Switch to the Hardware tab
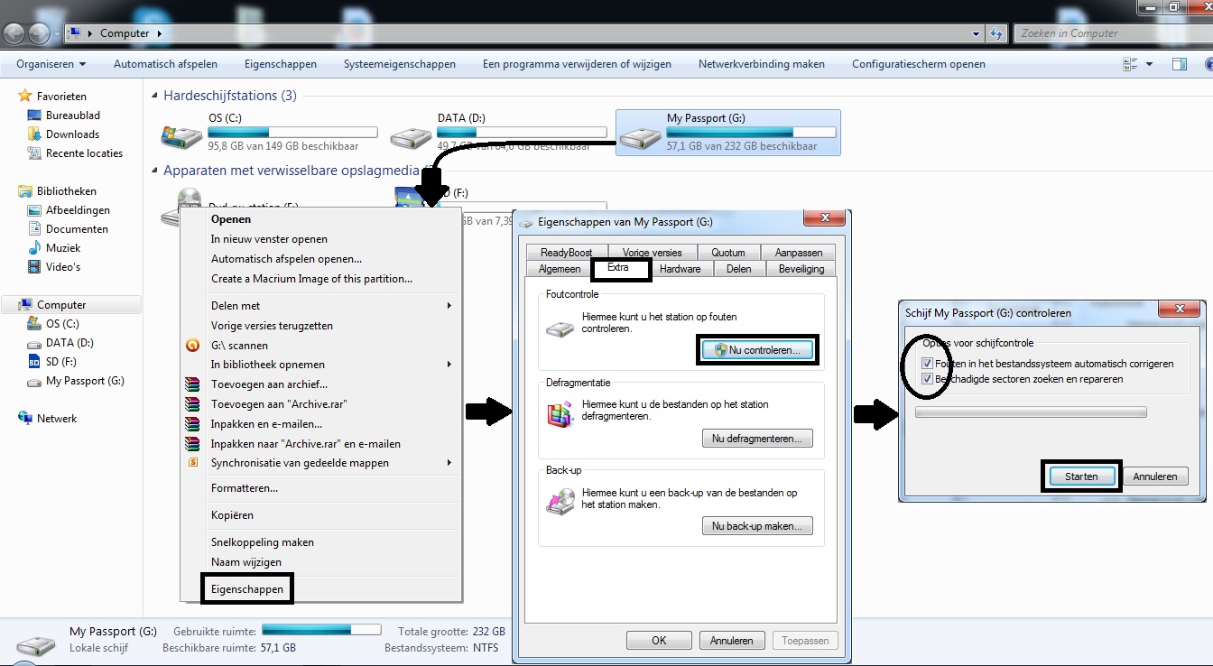Image resolution: width=1213 pixels, height=666 pixels. coord(680,269)
